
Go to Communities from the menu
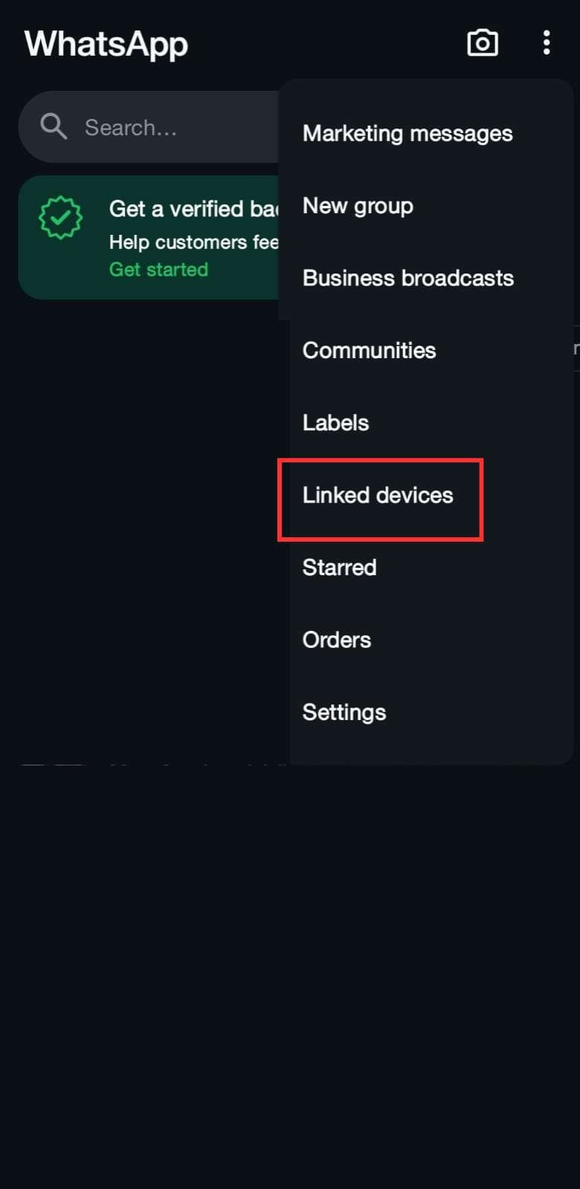point(370,350)
